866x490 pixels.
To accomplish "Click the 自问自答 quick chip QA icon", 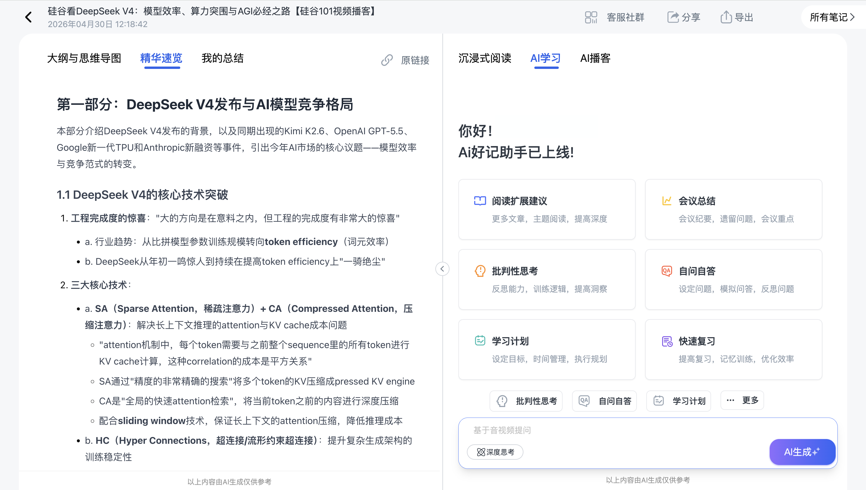I will click(x=584, y=401).
